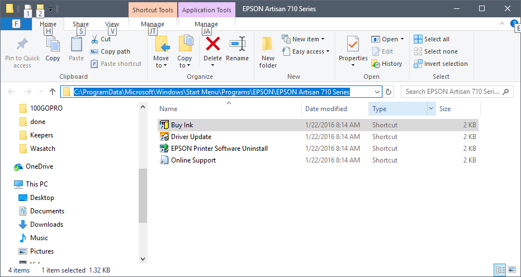Select This PC in navigation pane
This screenshot has height=277, width=521.
coord(31,184)
